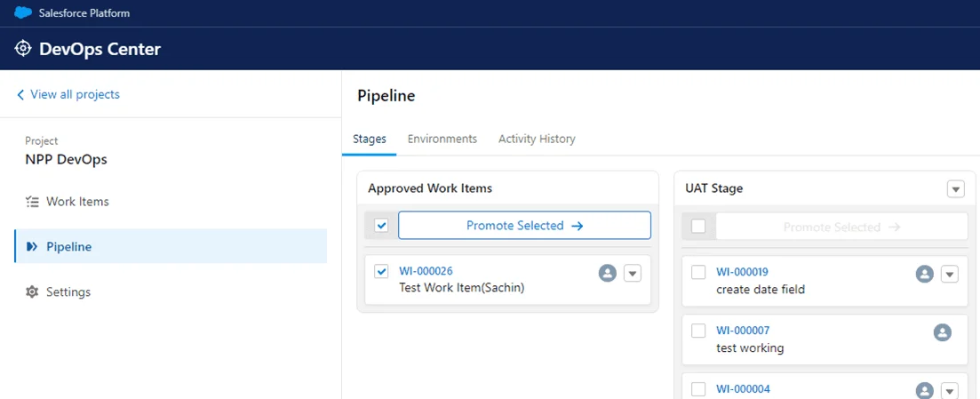Open the WI-000004 work item link
The height and width of the screenshot is (399, 980).
(743, 389)
